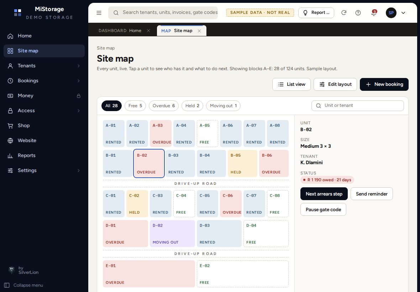This screenshot has width=420, height=292.
Task: Open the user account dropdown arrow
Action: point(403,12)
